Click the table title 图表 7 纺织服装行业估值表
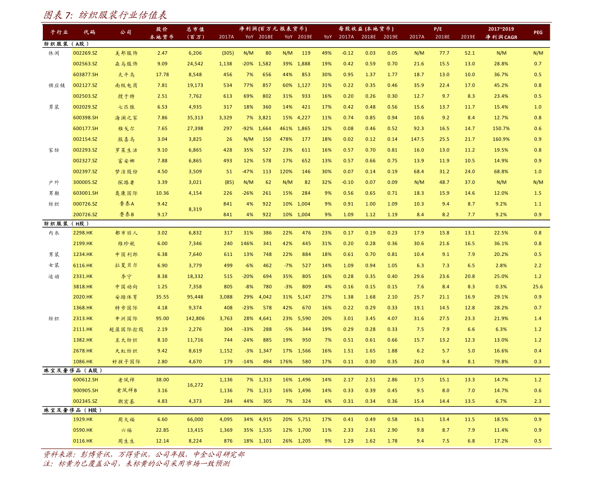593x478 pixels. [105, 15]
